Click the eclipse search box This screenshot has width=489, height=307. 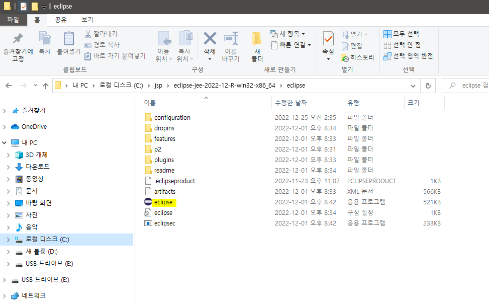click(465, 86)
